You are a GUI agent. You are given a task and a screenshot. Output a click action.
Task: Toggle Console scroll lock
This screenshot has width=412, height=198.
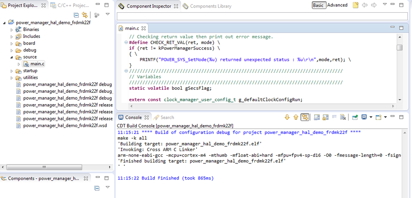pos(325,117)
